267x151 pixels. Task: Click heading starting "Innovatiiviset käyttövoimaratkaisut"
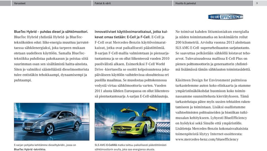131,34
